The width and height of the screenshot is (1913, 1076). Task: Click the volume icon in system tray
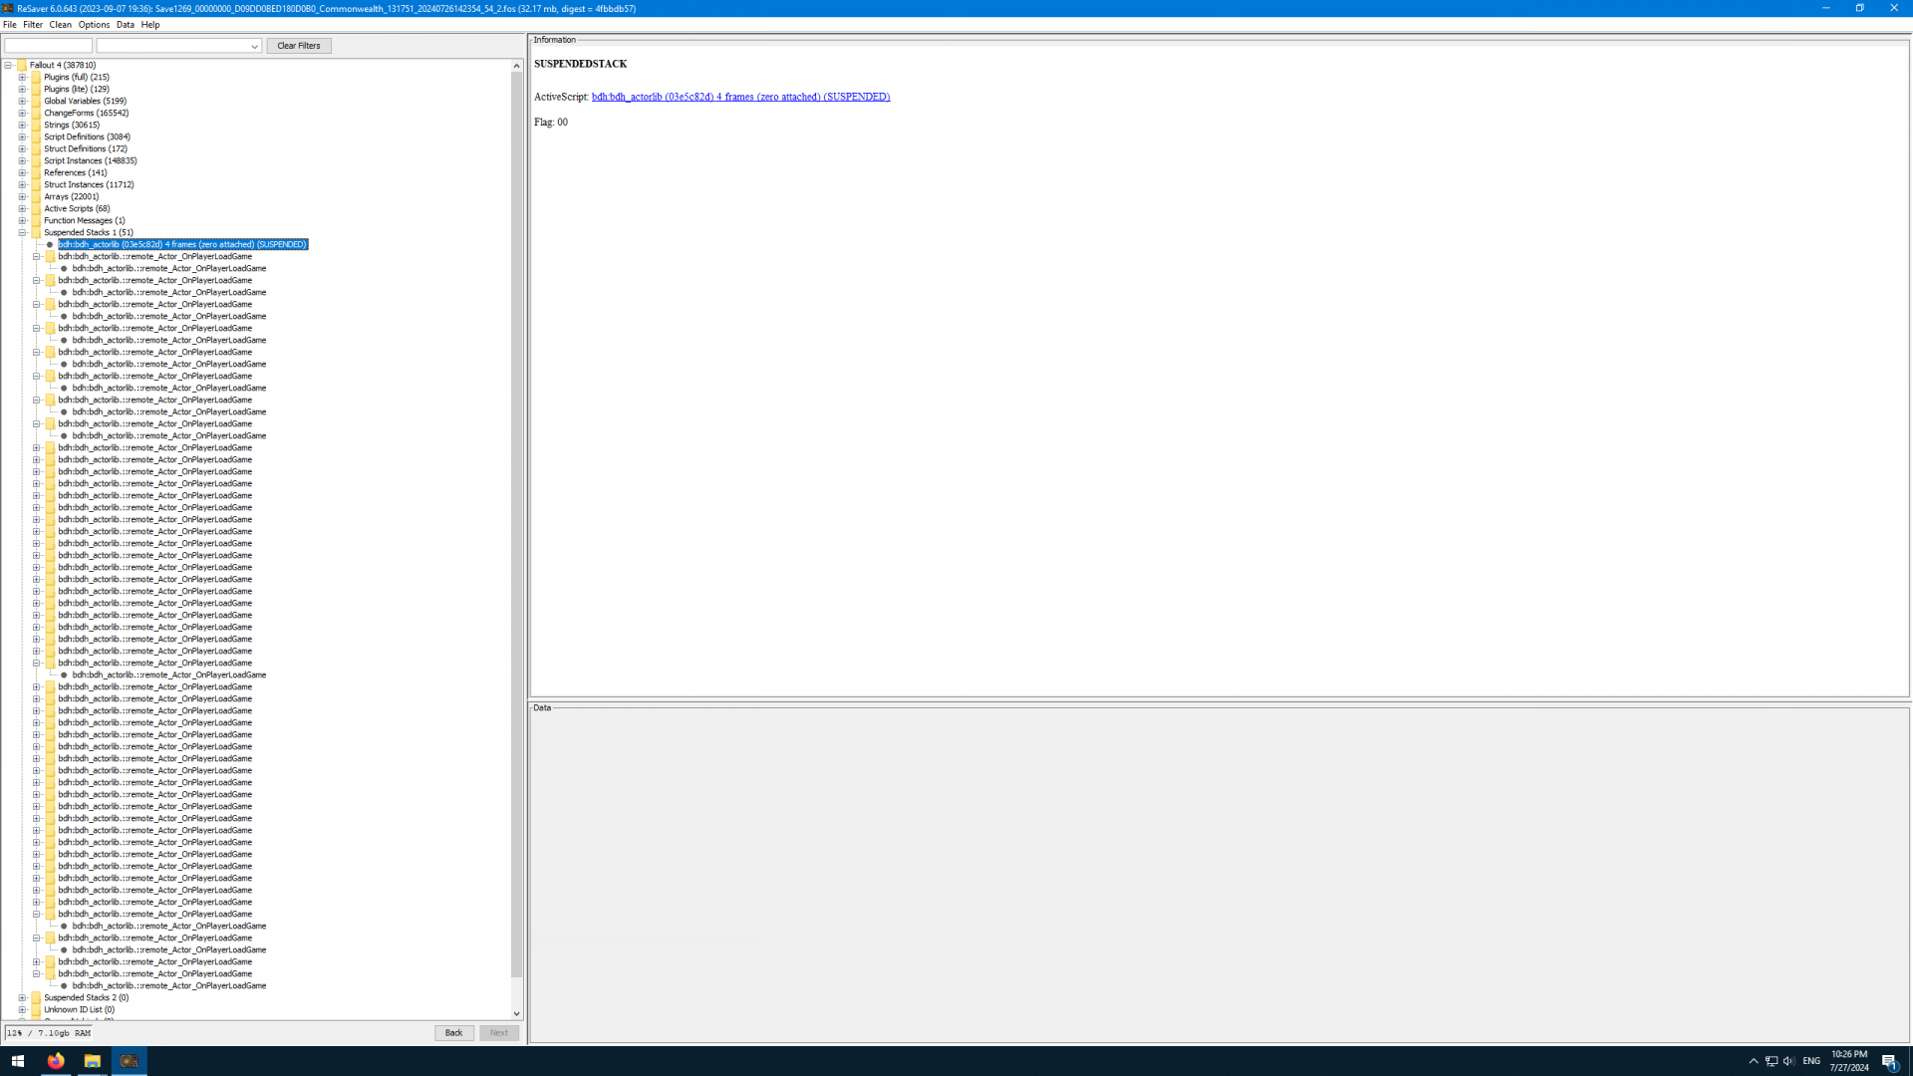[x=1788, y=1061]
